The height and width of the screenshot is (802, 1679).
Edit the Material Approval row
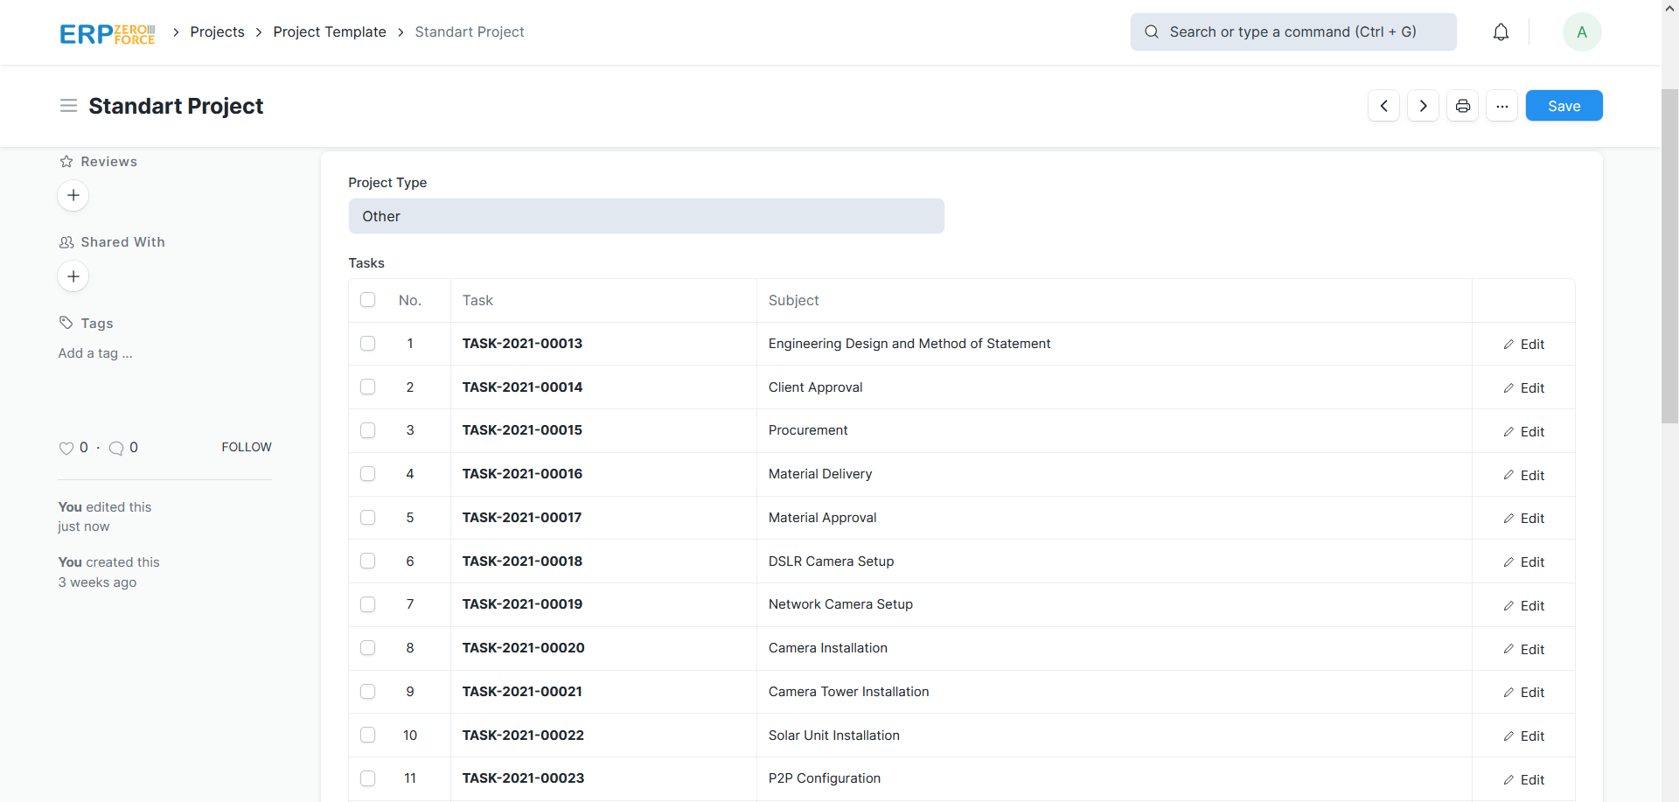tap(1523, 518)
